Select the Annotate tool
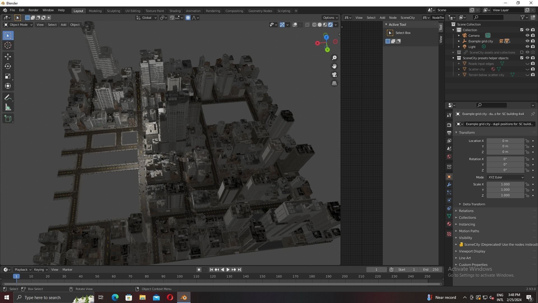Viewport: 538px width, 303px height. (8, 98)
